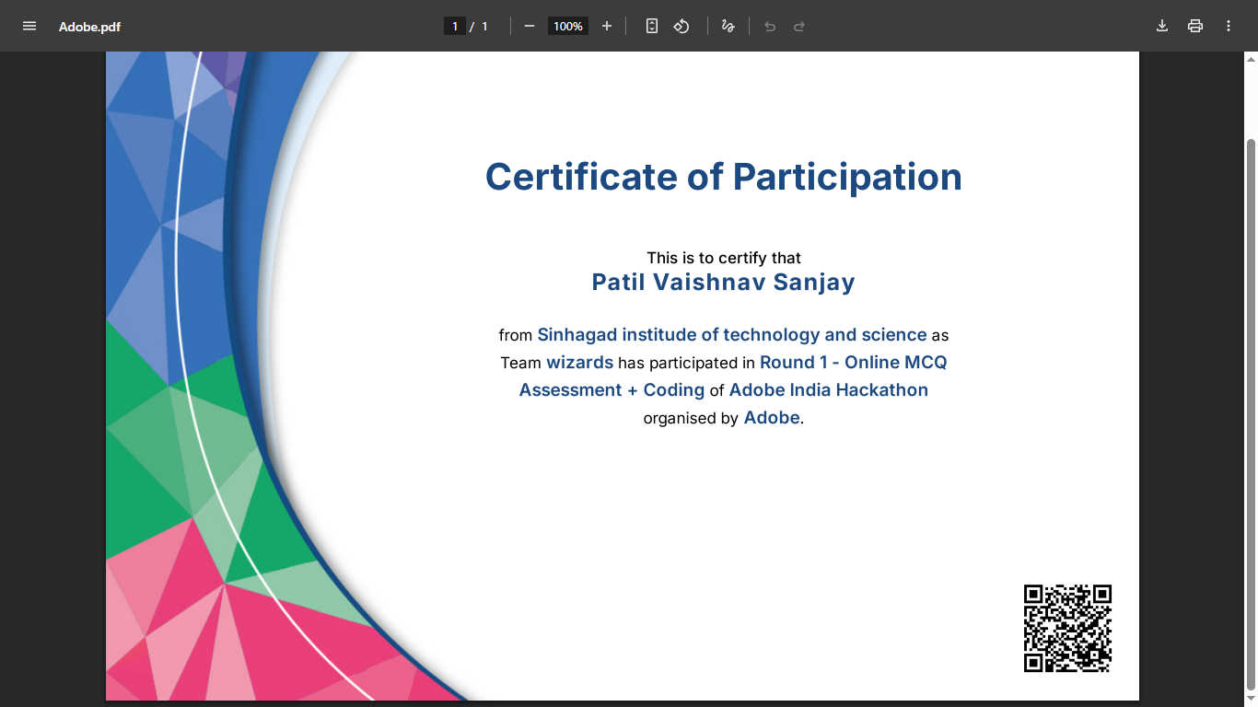This screenshot has width=1258, height=707.
Task: Click the fit to page icon
Action: (x=652, y=26)
